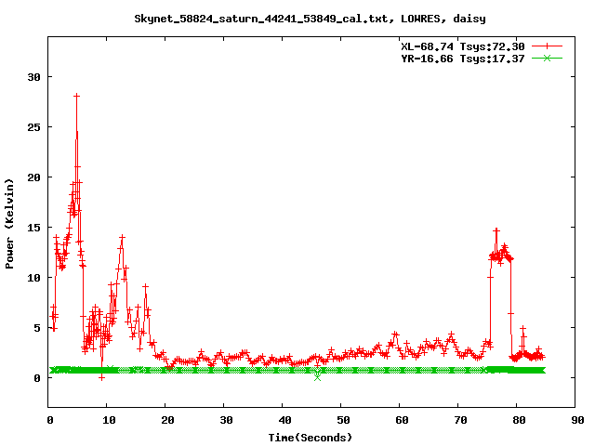Click the legend entry XL-68.74 Tsys:72.30
The width and height of the screenshot is (595, 446).
coord(463,46)
